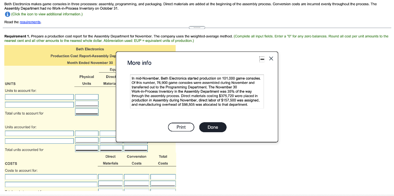394x196 pixels.
Task: Select first label field under Units to account for
Action: coord(40,97)
